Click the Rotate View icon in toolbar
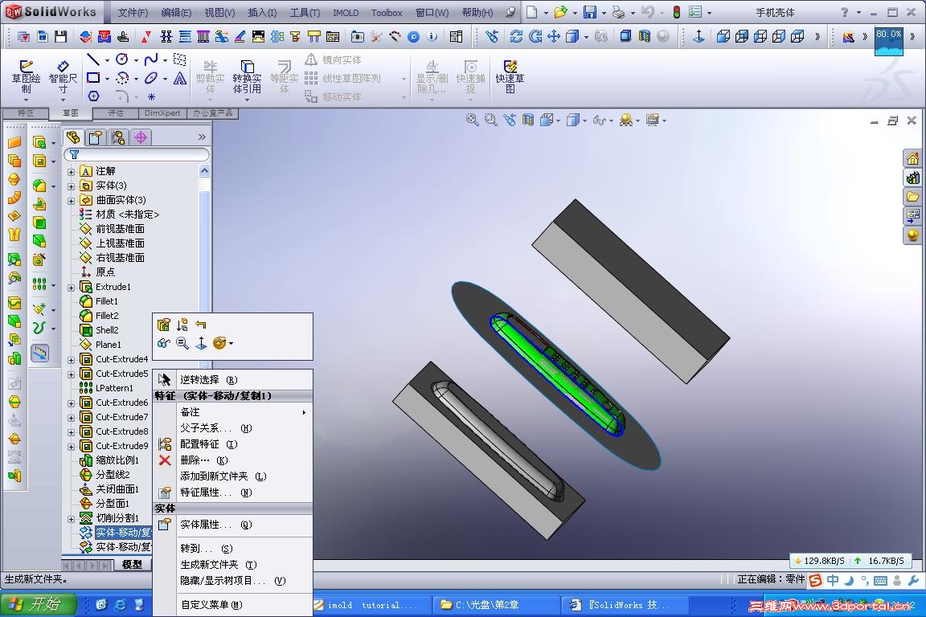 (535, 37)
